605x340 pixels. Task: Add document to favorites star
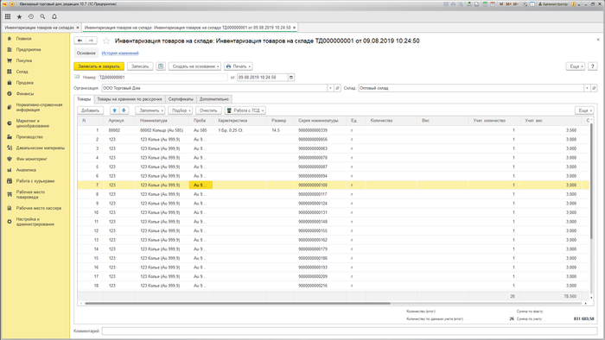106,41
